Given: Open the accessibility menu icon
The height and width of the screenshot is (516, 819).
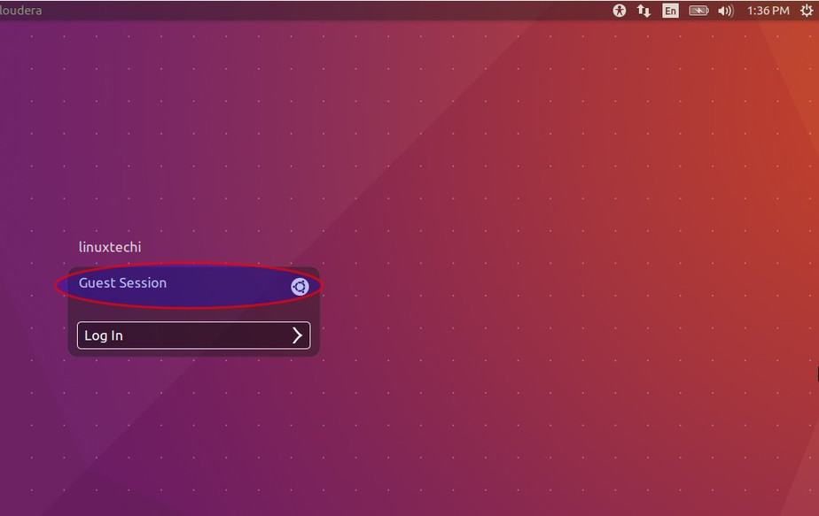Looking at the screenshot, I should point(619,11).
